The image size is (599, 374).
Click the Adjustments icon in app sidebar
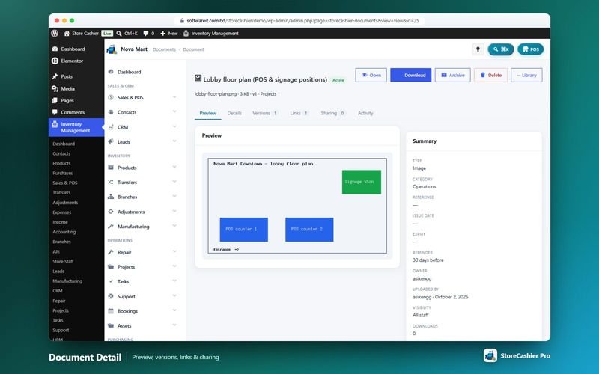click(111, 212)
